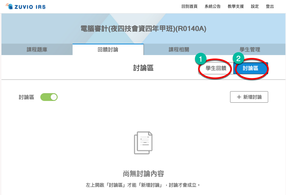Image resolution: width=286 pixels, height=195 pixels.
Task: Click the 新增討論 button
Action: pos(249,97)
